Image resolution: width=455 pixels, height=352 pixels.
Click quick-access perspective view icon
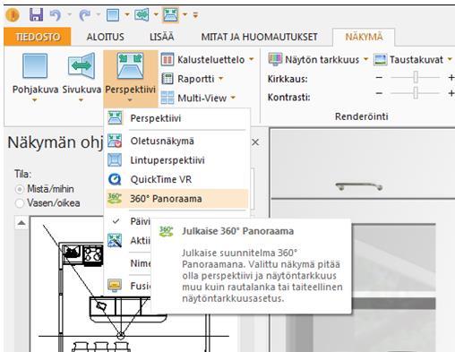(x=170, y=14)
